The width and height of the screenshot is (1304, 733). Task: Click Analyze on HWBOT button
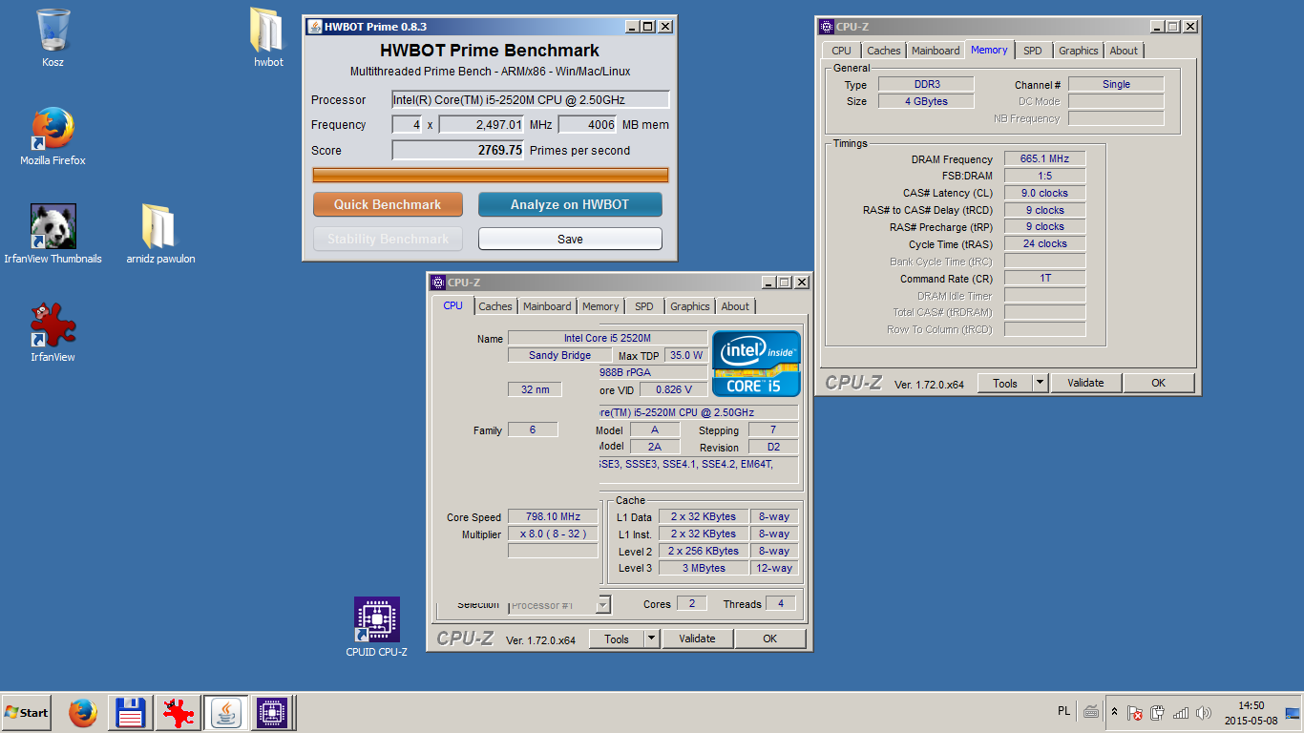point(570,204)
